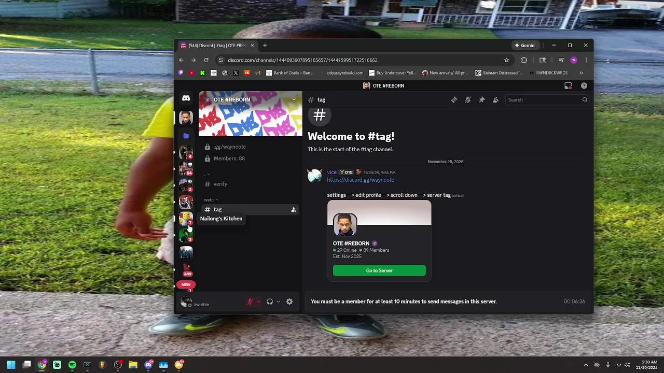This screenshot has width=664, height=373.
Task: Open Buy Undercover bookmark
Action: [x=392, y=73]
